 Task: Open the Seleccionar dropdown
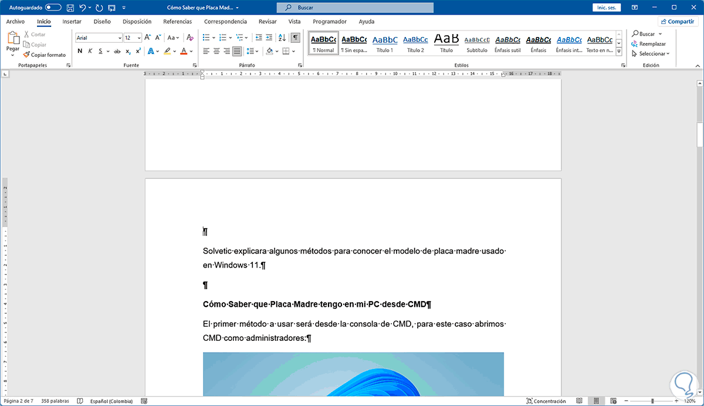click(x=651, y=53)
